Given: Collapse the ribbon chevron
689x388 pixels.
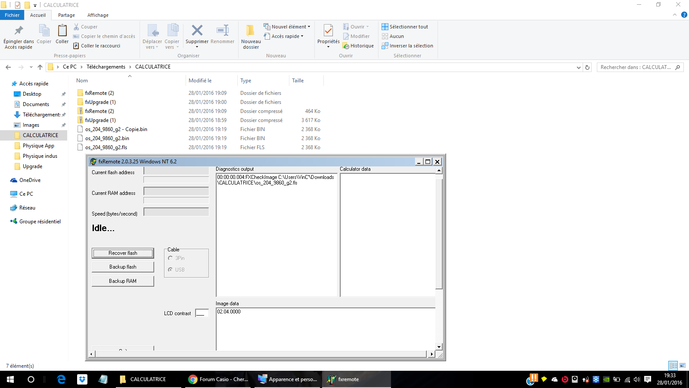Looking at the screenshot, I should click(x=675, y=15).
